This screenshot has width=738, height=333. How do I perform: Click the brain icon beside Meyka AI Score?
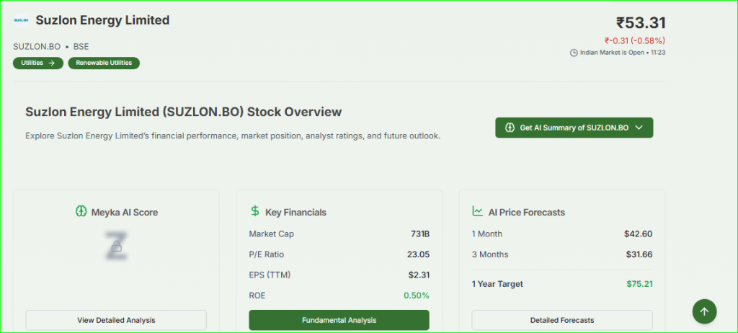(81, 212)
